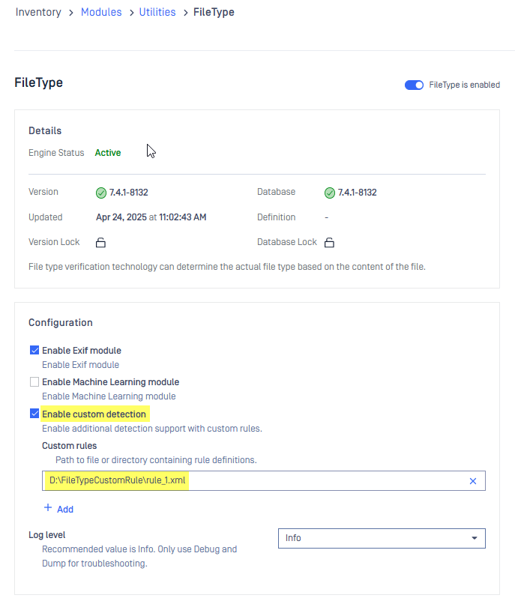Click the Database Lock padlock icon

[329, 242]
